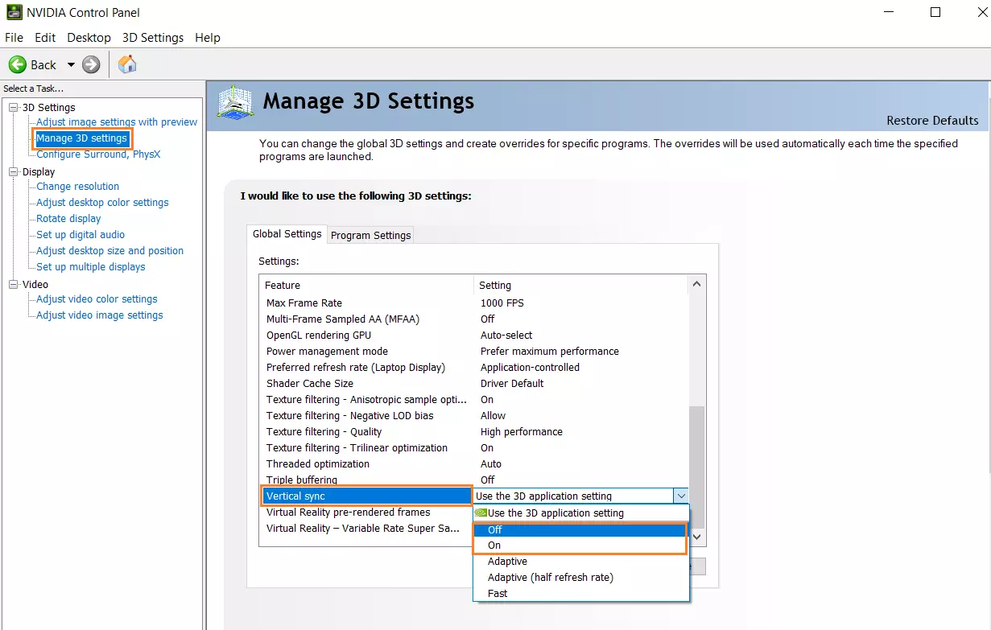Choose Adaptive for Vertical sync
Image resolution: width=991 pixels, height=630 pixels.
(x=506, y=561)
